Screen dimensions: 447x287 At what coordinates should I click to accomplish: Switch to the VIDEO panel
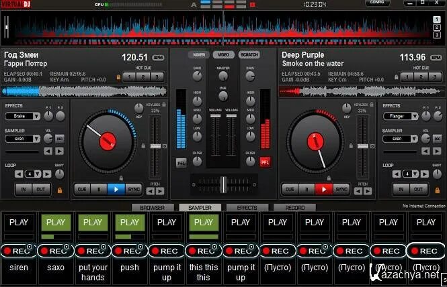point(223,54)
